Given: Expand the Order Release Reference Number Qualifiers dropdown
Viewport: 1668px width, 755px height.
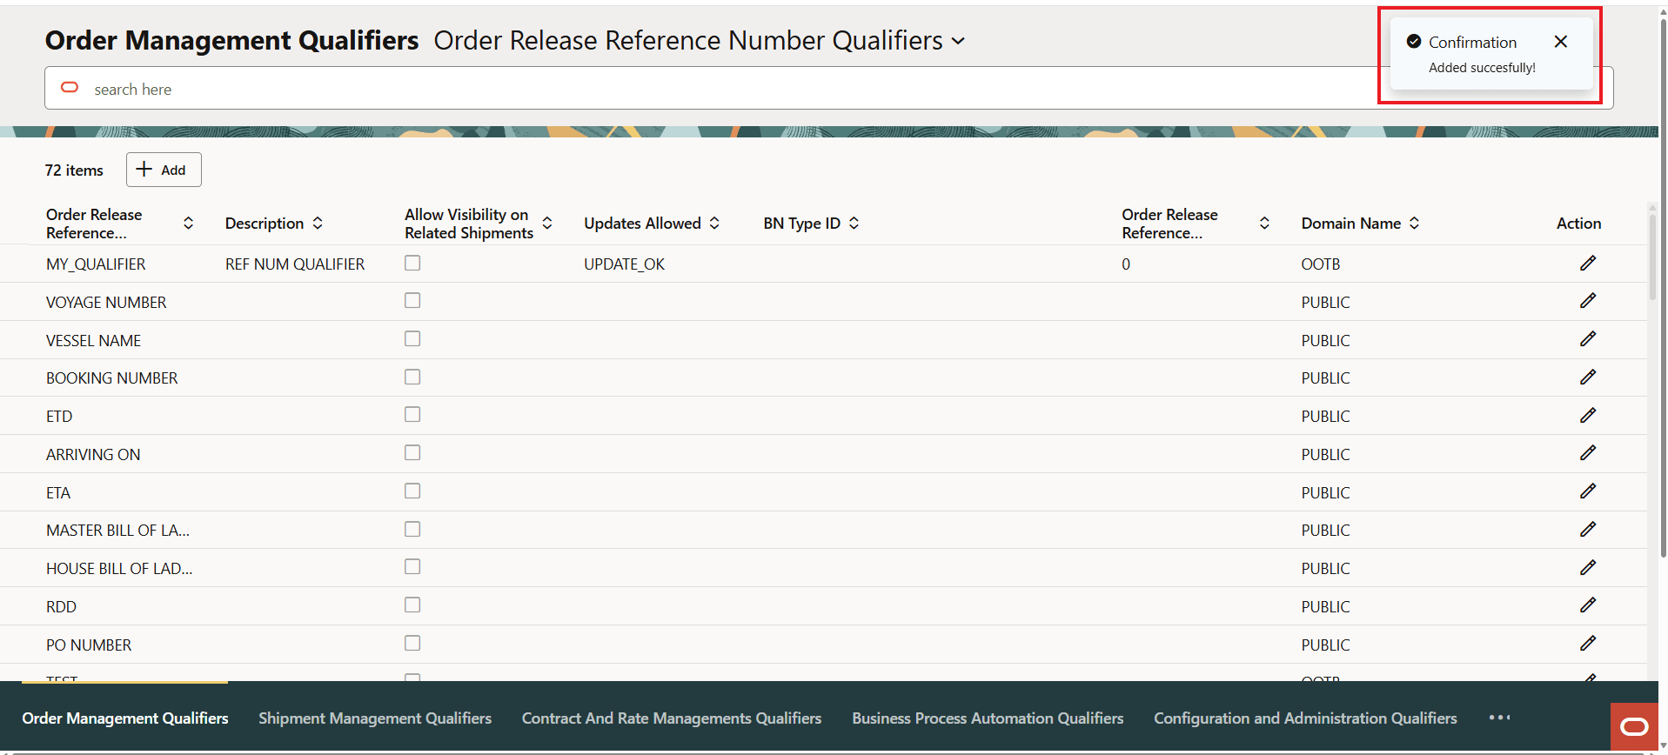Looking at the screenshot, I should click(x=958, y=41).
